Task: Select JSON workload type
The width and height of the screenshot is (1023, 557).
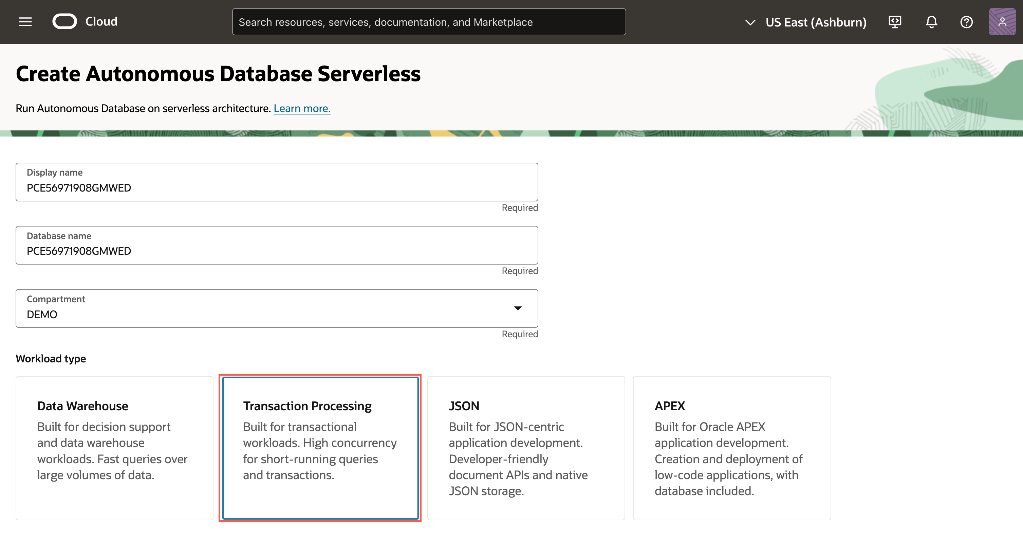Action: 526,448
